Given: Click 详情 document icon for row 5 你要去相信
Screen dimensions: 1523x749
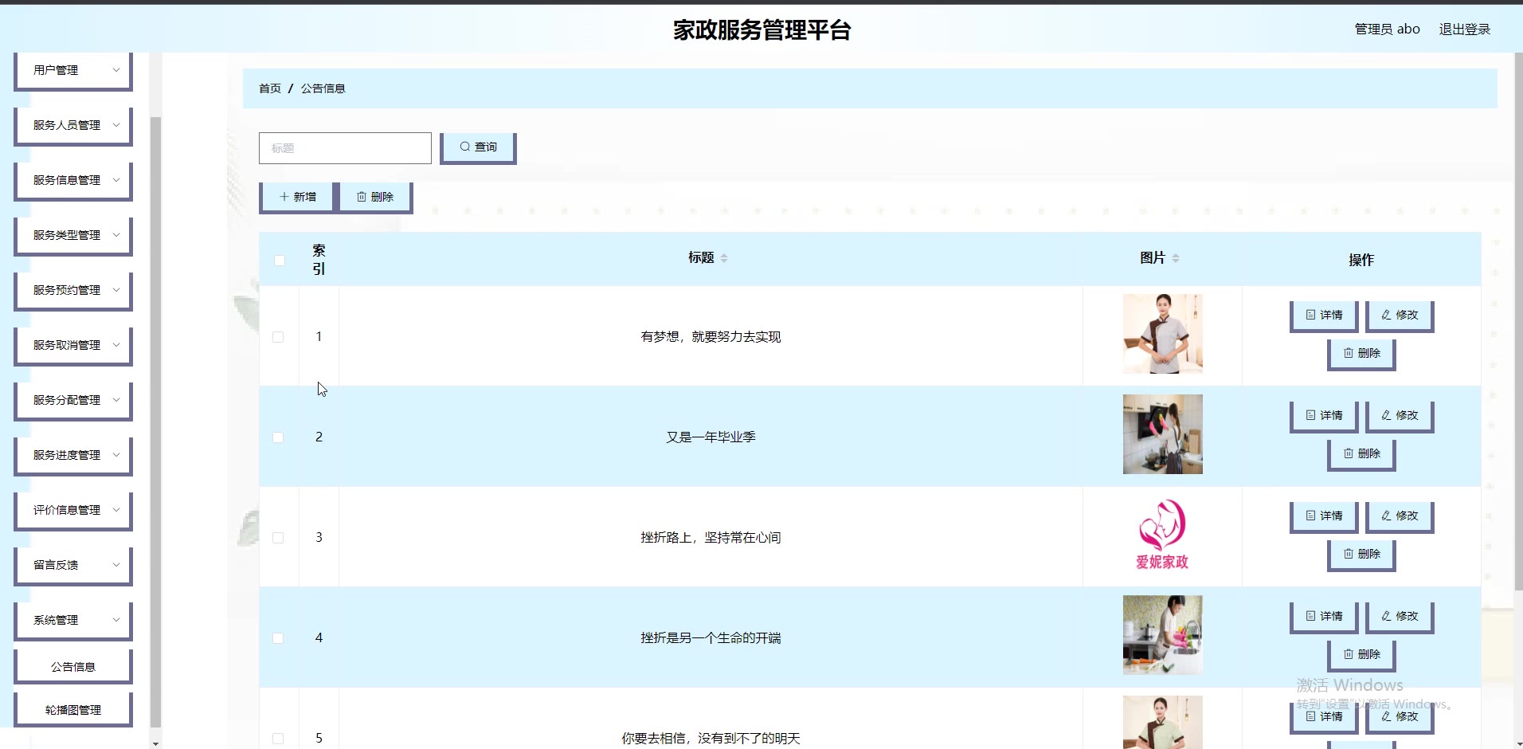Looking at the screenshot, I should point(1310,716).
